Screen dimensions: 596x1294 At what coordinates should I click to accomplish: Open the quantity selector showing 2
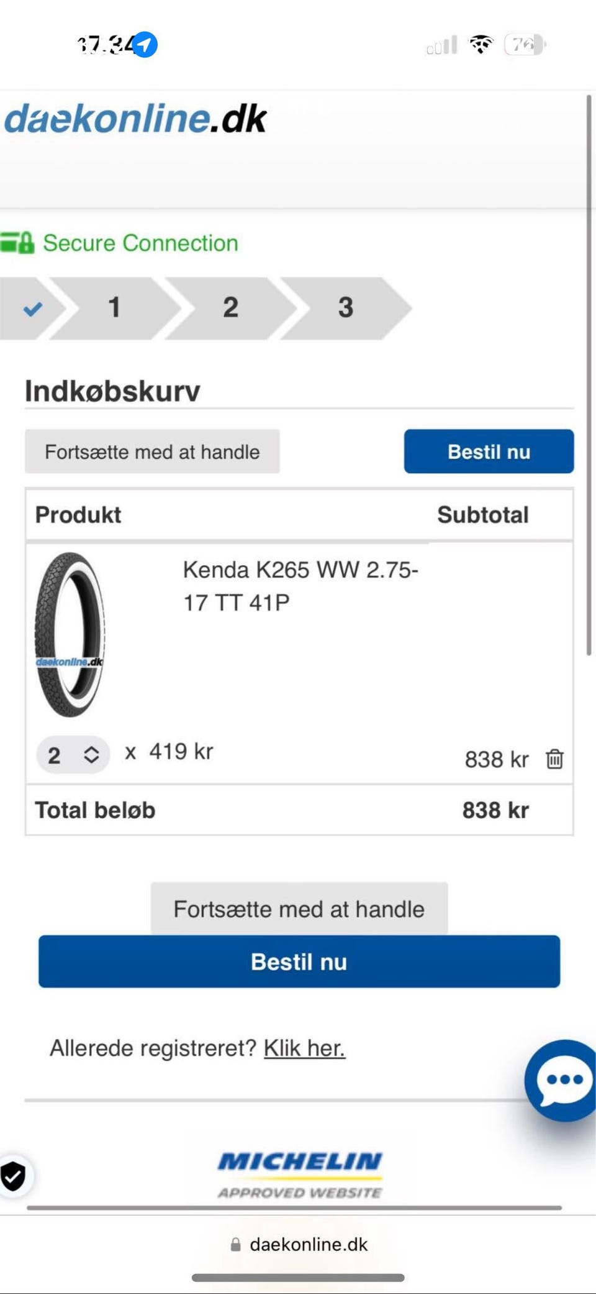(73, 755)
